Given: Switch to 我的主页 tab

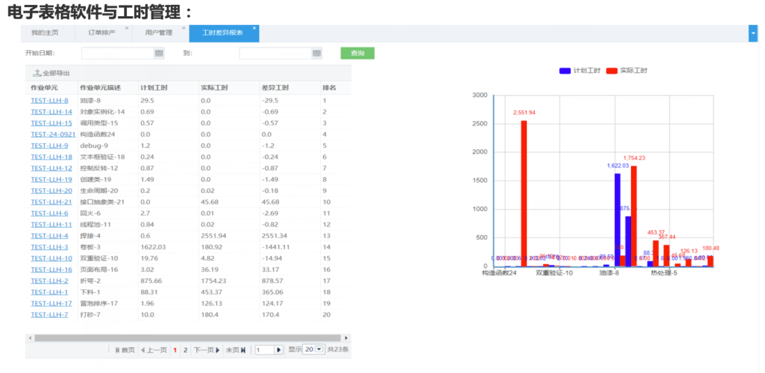Looking at the screenshot, I should pyautogui.click(x=45, y=33).
